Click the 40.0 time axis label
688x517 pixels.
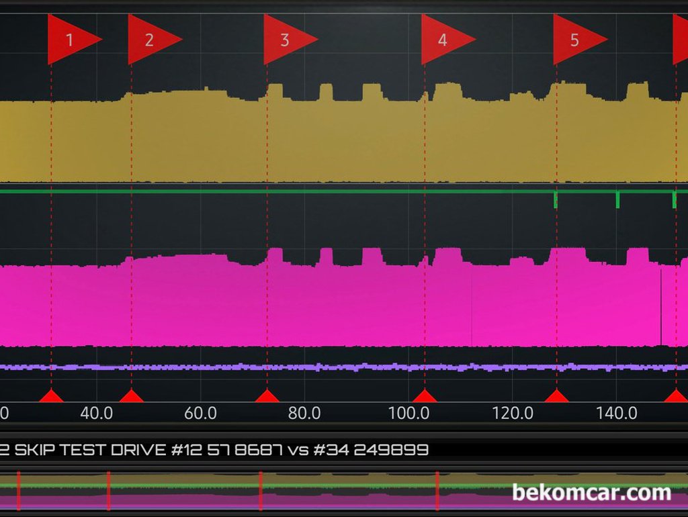coord(97,413)
